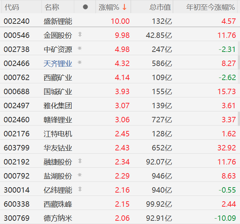Click the 雅化集团 name

58,106
